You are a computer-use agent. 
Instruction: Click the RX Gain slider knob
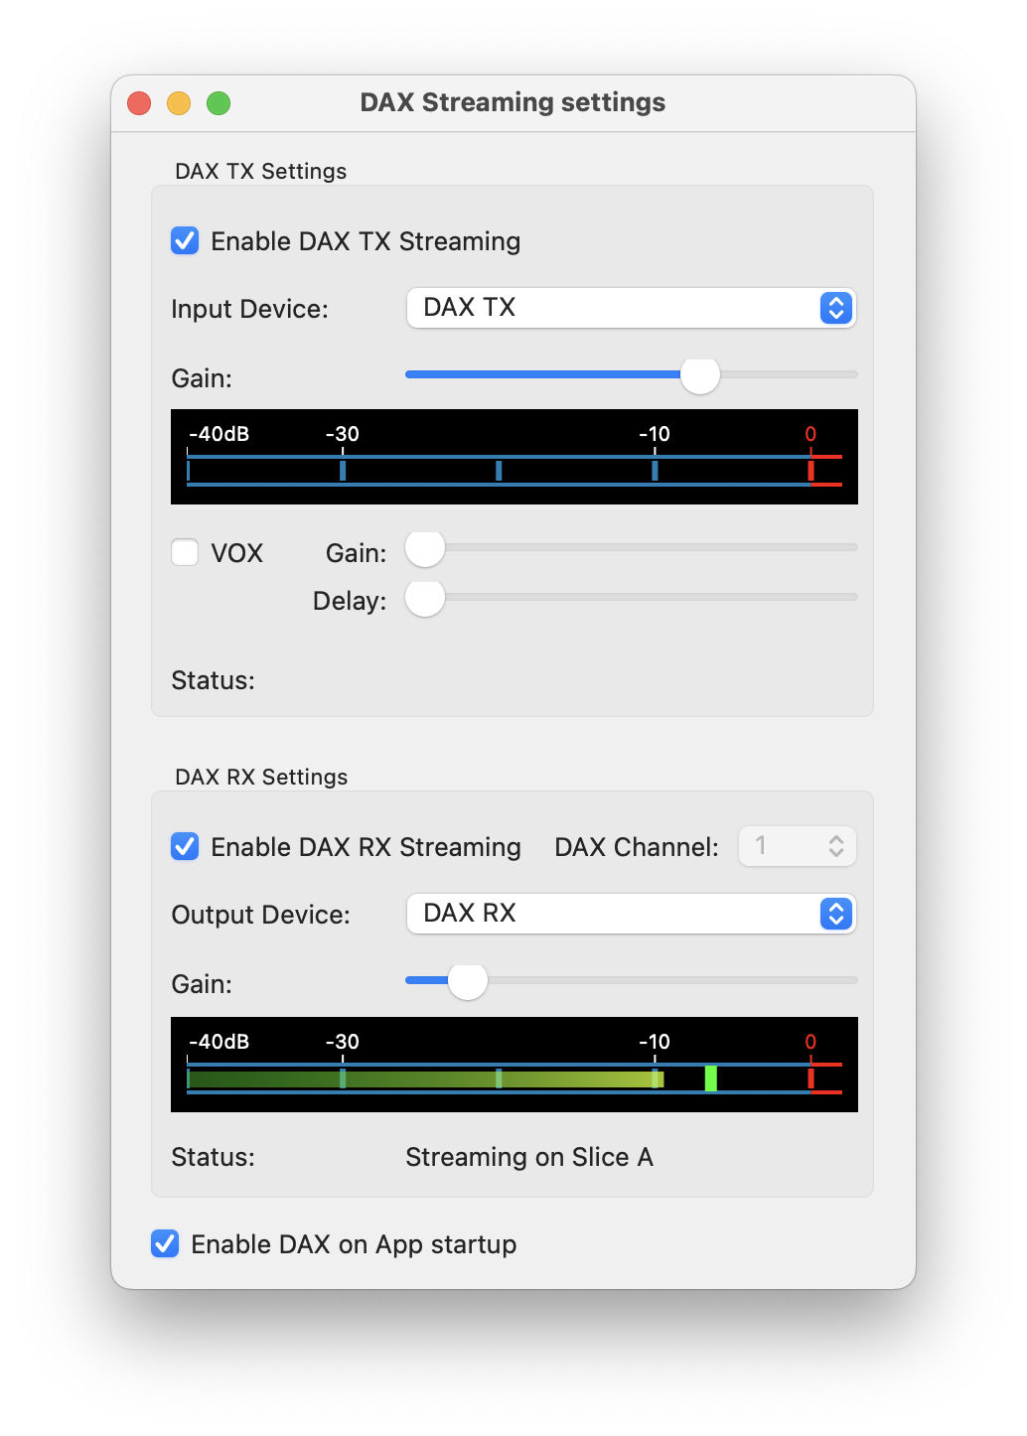[x=468, y=980]
